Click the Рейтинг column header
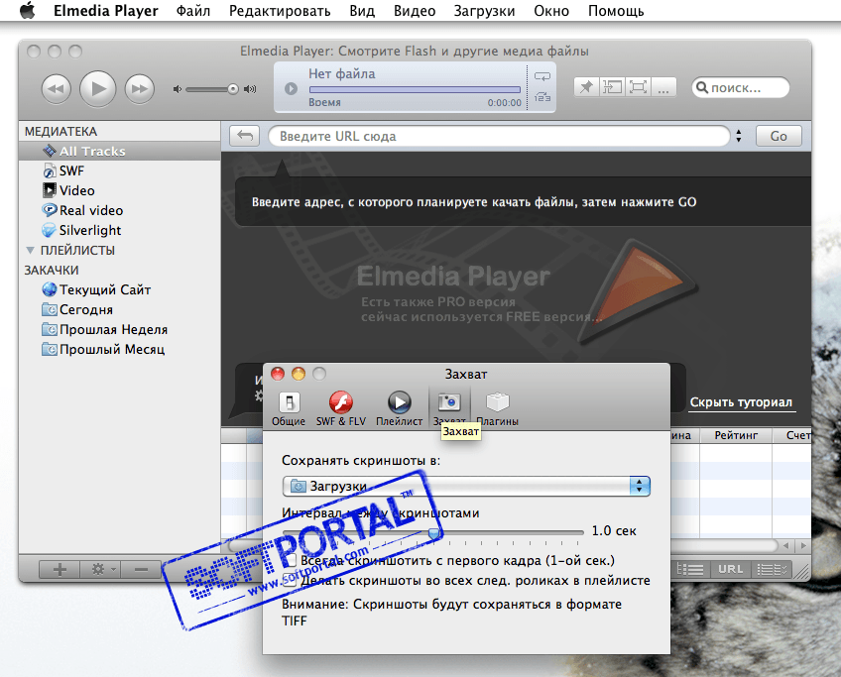The width and height of the screenshot is (841, 677). click(x=735, y=436)
